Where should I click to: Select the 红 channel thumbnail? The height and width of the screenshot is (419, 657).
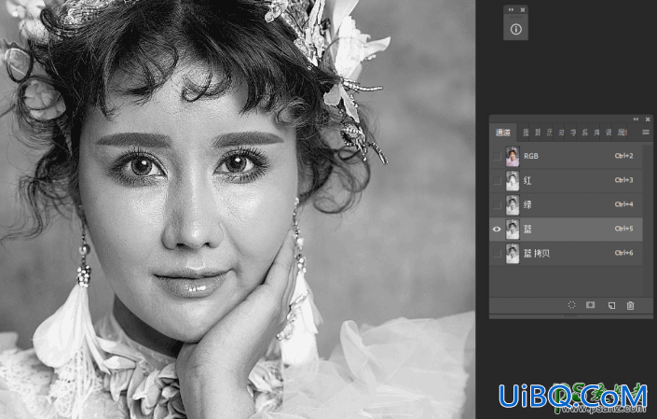point(513,181)
